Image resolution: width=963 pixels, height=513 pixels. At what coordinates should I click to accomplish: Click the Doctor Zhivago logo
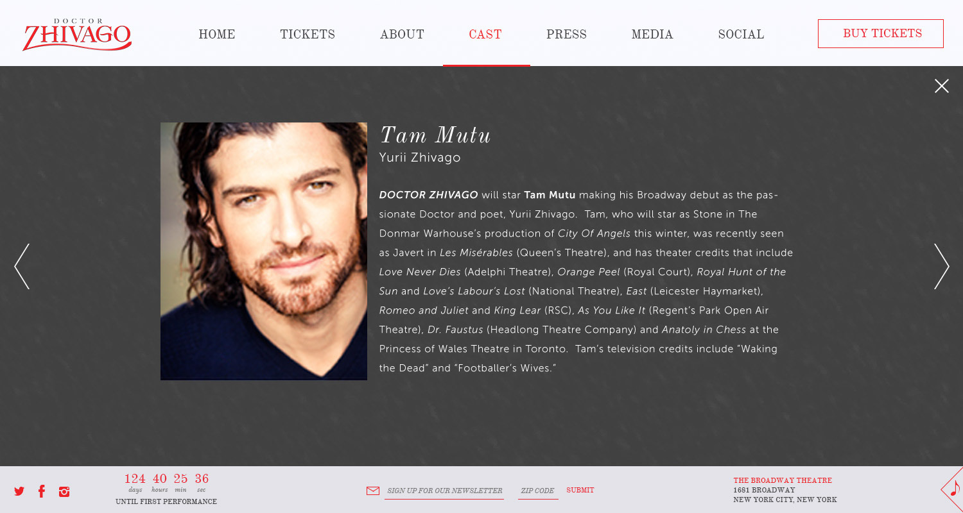(x=77, y=35)
